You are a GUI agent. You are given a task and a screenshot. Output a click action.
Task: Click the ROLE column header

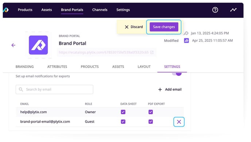(89, 104)
